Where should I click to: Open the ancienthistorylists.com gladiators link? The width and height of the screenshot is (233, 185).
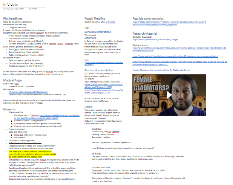(170, 56)
